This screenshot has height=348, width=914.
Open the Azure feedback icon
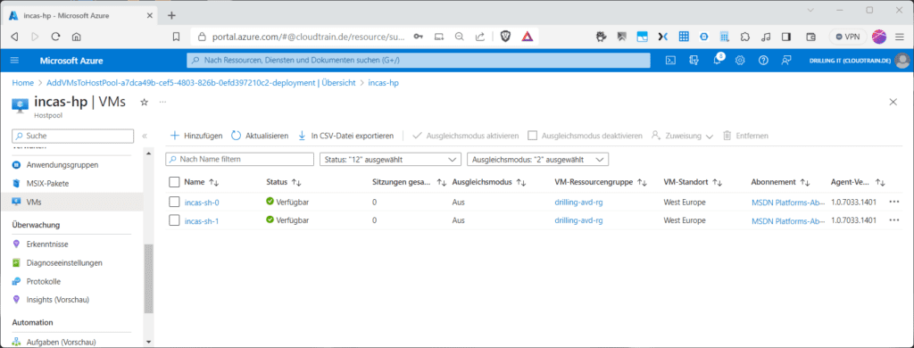[786, 61]
